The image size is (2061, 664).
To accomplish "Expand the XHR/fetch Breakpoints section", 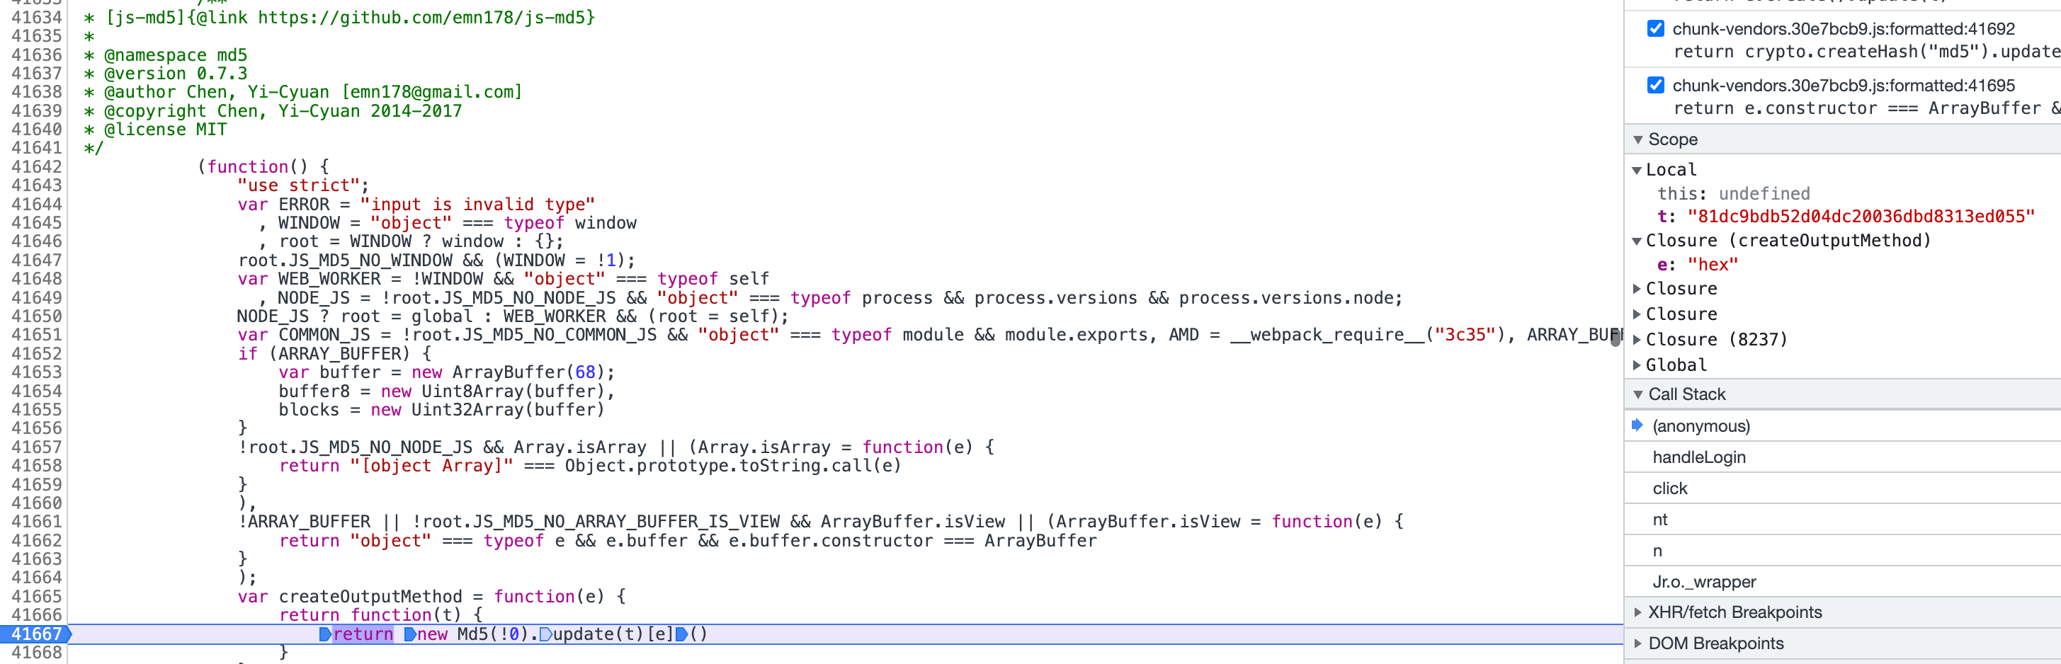I will tap(1637, 613).
